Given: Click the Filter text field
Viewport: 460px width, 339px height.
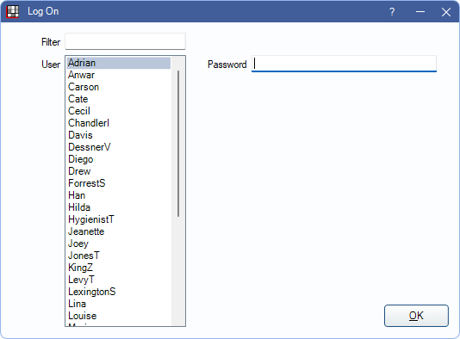Looking at the screenshot, I should [x=125, y=41].
